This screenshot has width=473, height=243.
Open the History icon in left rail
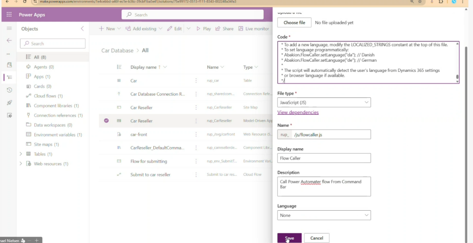9,90
